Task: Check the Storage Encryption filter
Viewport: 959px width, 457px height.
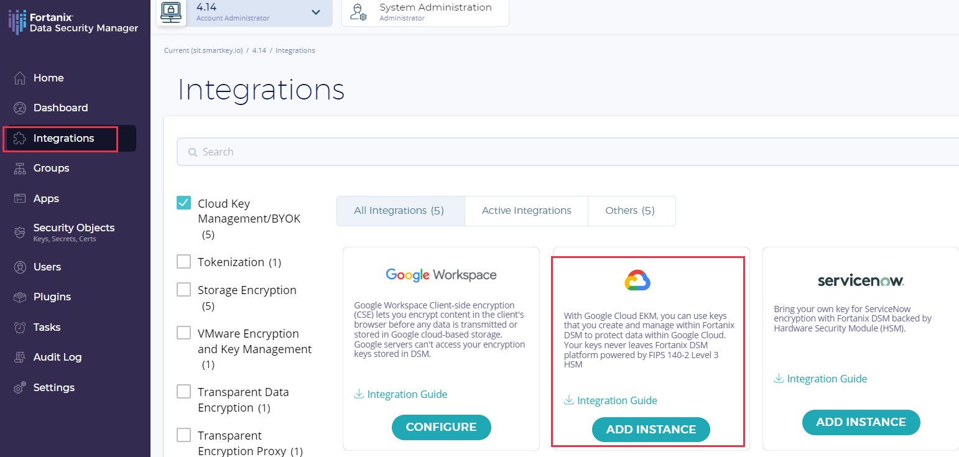Action: [183, 290]
